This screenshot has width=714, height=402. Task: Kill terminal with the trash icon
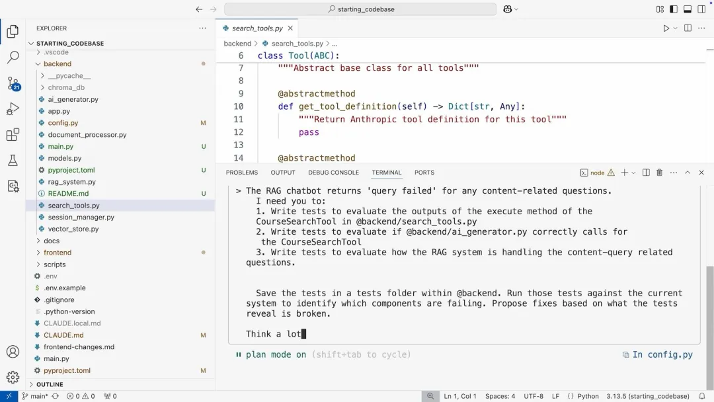[659, 173]
